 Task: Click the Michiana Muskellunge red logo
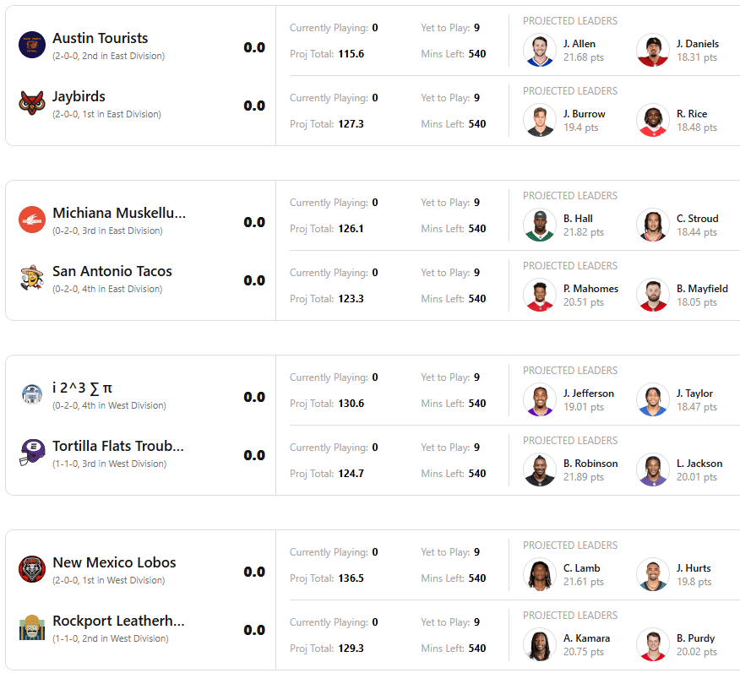coord(32,220)
